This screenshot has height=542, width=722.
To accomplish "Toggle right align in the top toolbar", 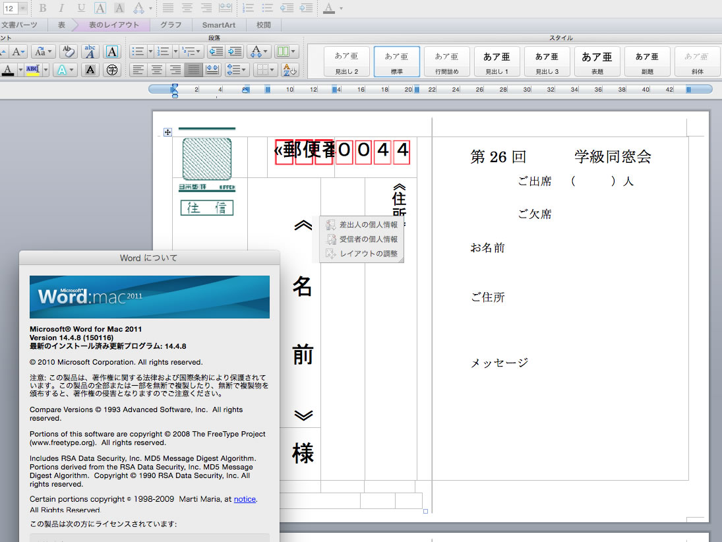I will point(206,8).
